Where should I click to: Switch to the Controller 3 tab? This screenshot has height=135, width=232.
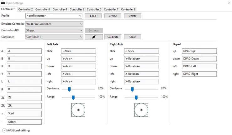[43, 9]
